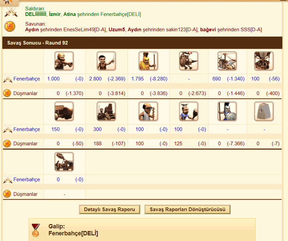
Task: Click shield icon in the Düşmanlar 188 row
Action: coord(7,144)
